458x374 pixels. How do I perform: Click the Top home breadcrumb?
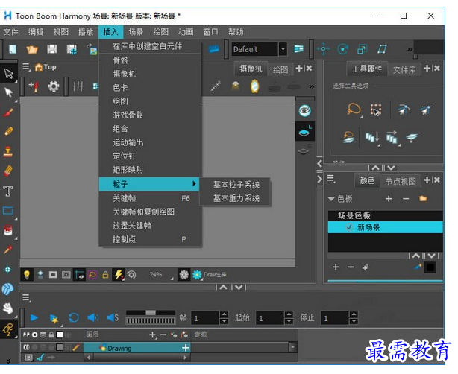coord(46,67)
